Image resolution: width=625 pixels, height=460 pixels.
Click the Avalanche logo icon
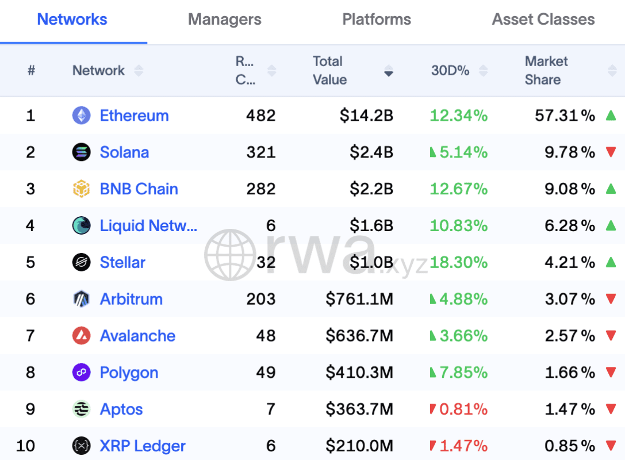tap(82, 336)
